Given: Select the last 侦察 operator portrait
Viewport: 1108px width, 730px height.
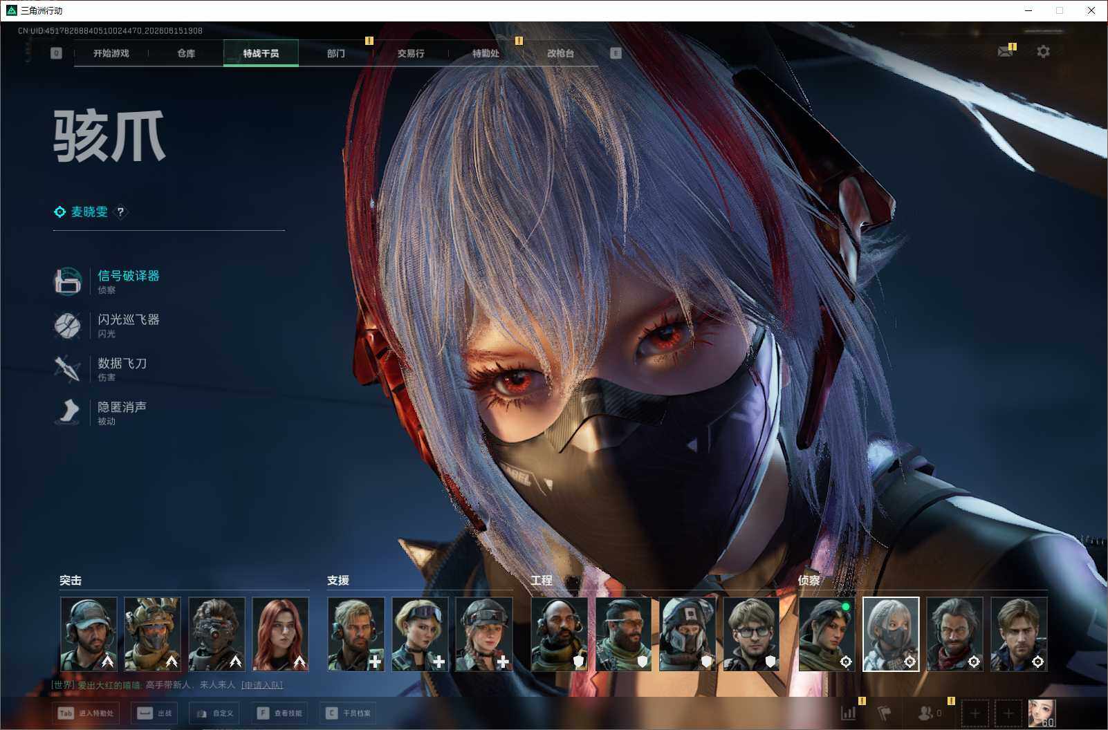Looking at the screenshot, I should tap(1019, 635).
